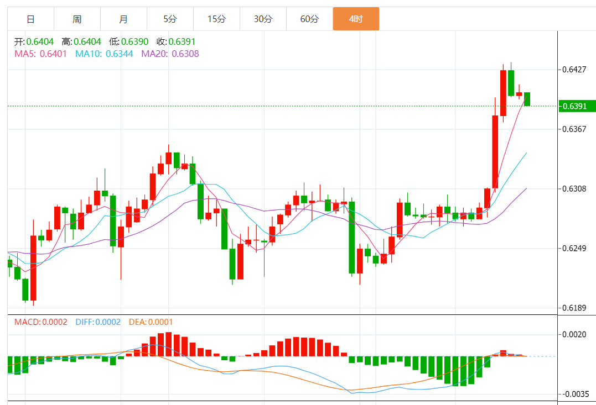Click the 0.6427 price axis label
The height and width of the screenshot is (405, 596).
[574, 70]
